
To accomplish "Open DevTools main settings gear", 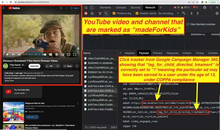I will pyautogui.click(x=205, y=7).
